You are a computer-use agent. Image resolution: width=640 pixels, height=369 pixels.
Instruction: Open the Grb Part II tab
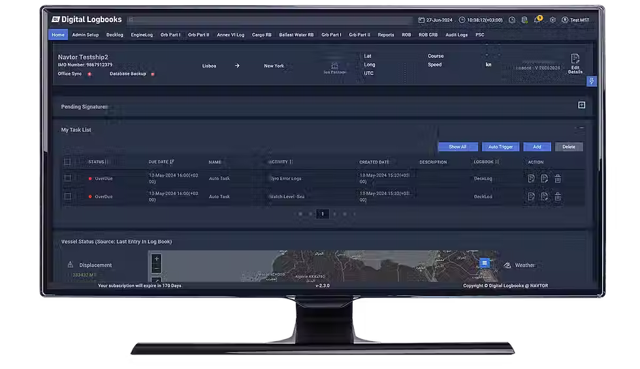coord(360,35)
